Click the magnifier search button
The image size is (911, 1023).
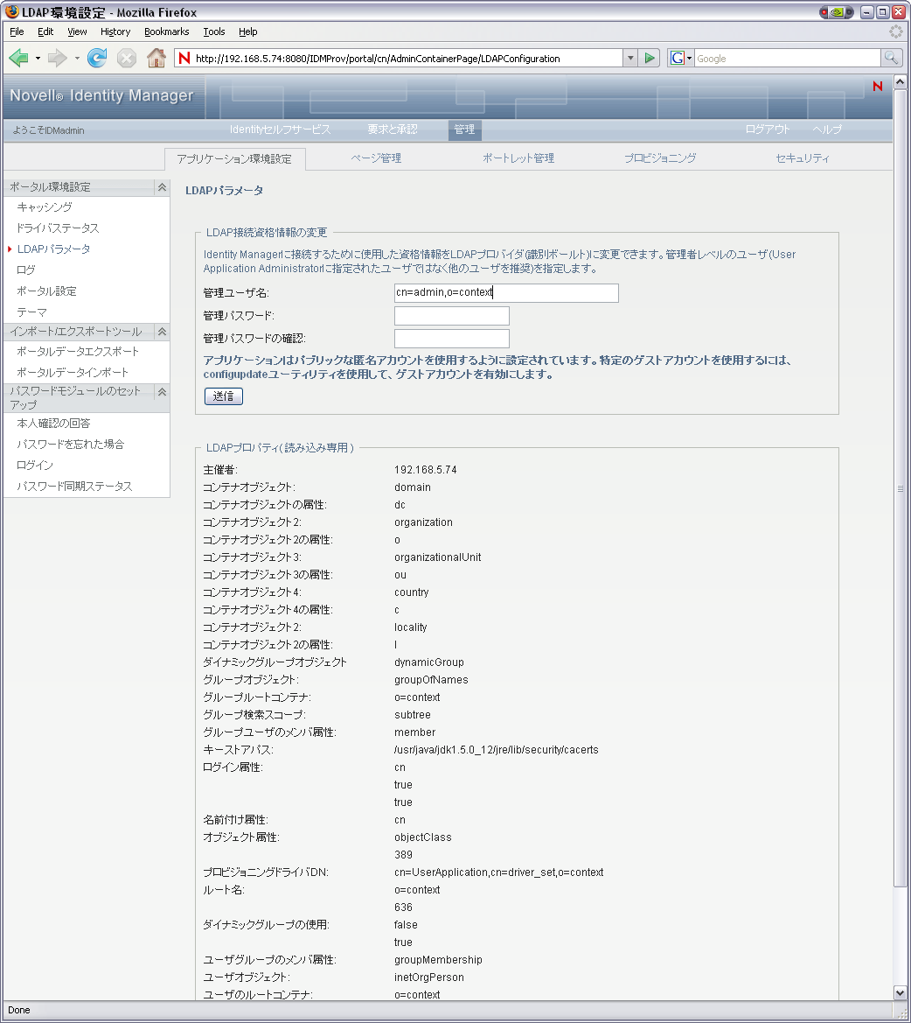tap(891, 58)
